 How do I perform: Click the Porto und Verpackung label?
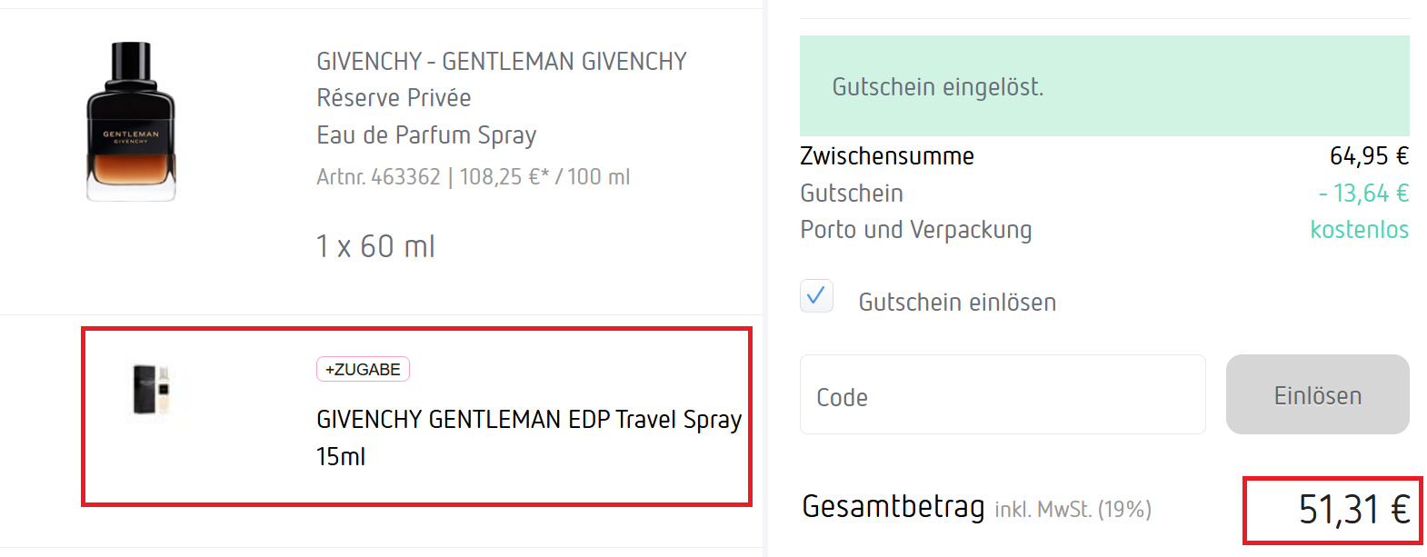pos(915,230)
